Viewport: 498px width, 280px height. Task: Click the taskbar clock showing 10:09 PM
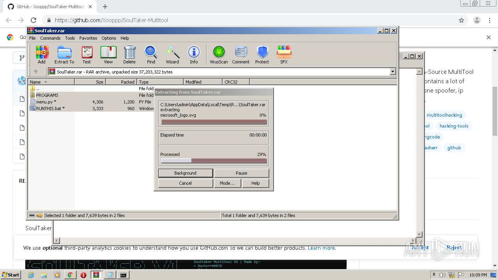click(x=478, y=275)
